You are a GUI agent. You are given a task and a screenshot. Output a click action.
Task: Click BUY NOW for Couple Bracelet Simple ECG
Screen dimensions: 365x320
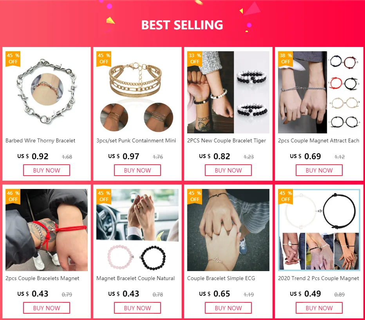[228, 308]
